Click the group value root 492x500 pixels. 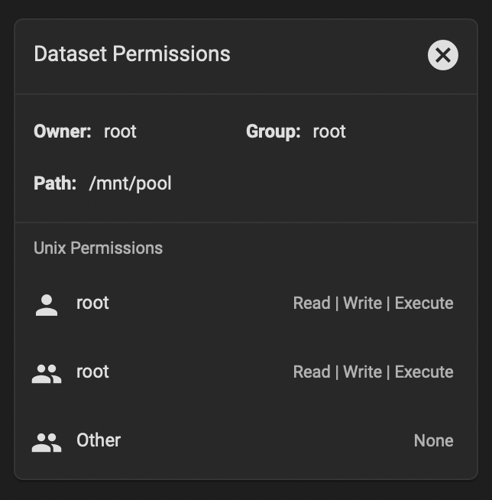[329, 131]
